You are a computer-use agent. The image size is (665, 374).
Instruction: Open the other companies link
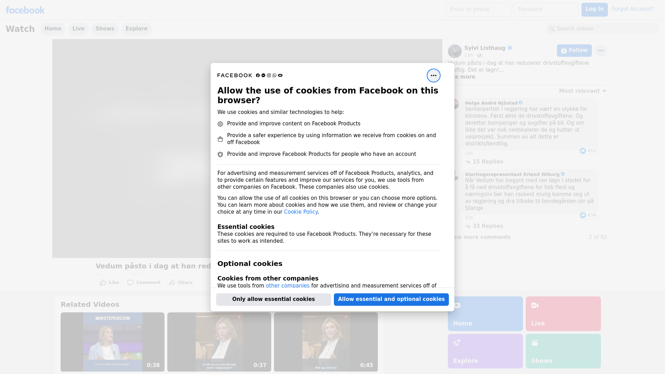(x=287, y=286)
